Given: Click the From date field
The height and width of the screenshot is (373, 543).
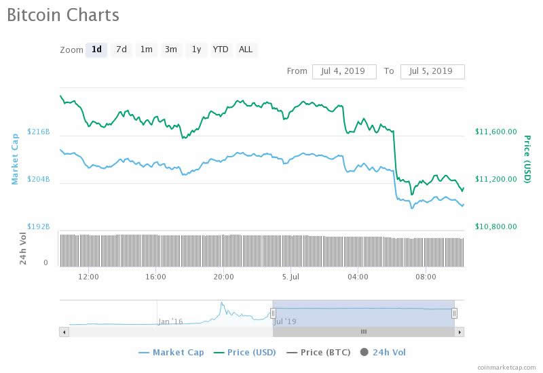Looking at the screenshot, I should point(344,71).
